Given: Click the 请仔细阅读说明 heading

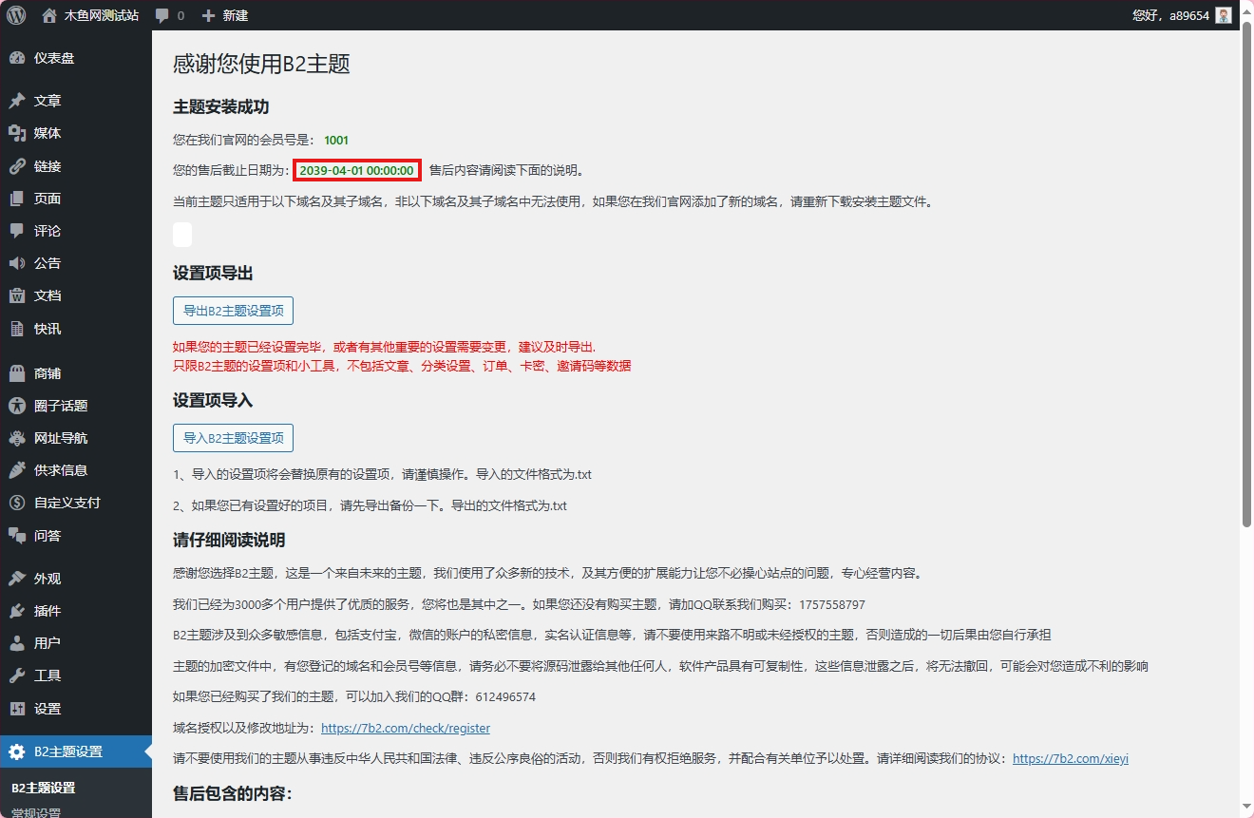Looking at the screenshot, I should click(229, 541).
